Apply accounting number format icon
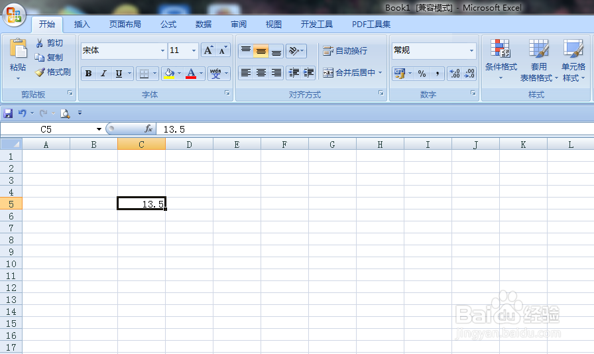The width and height of the screenshot is (594, 354). point(399,74)
